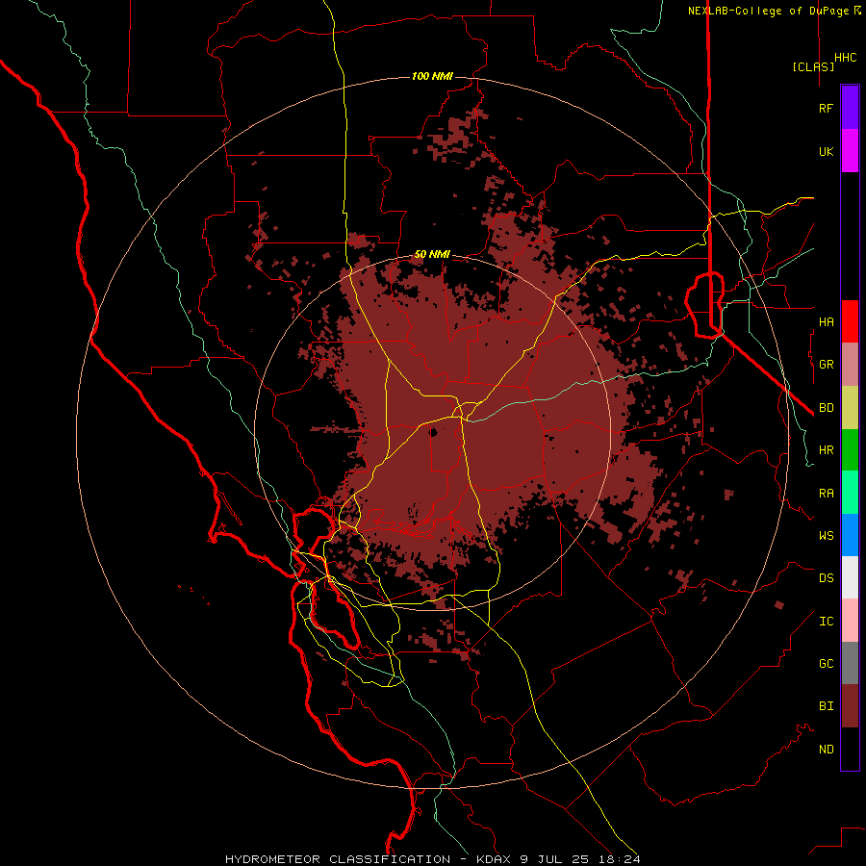The width and height of the screenshot is (866, 866).
Task: Click the "GR" legend label
Action: tap(826, 365)
